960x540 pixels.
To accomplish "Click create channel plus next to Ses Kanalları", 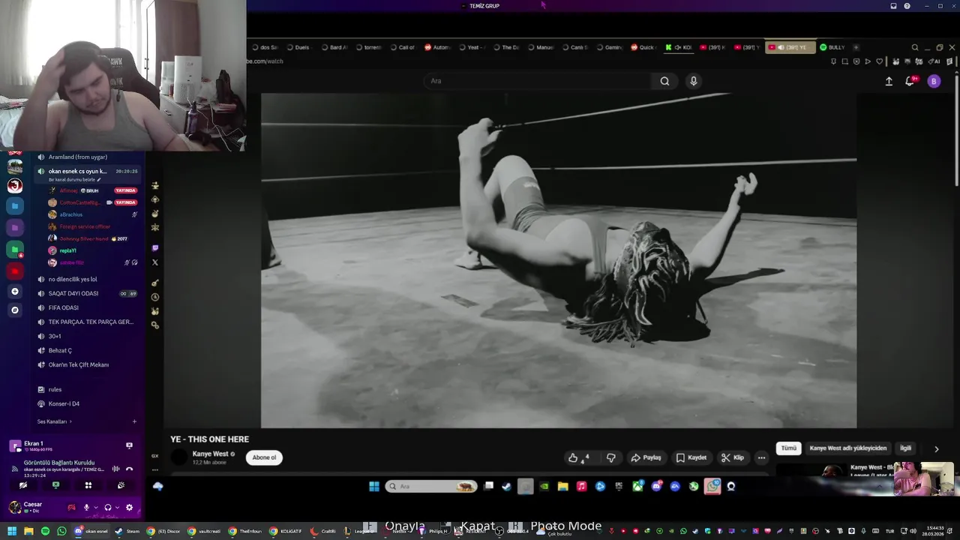I will tap(134, 421).
